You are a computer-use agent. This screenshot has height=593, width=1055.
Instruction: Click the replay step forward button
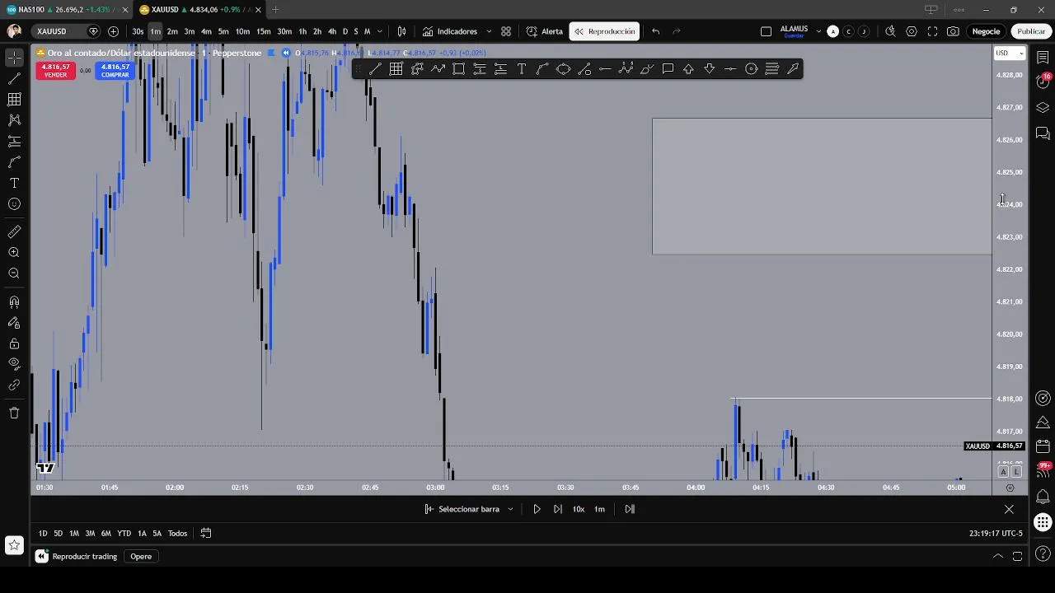point(558,509)
